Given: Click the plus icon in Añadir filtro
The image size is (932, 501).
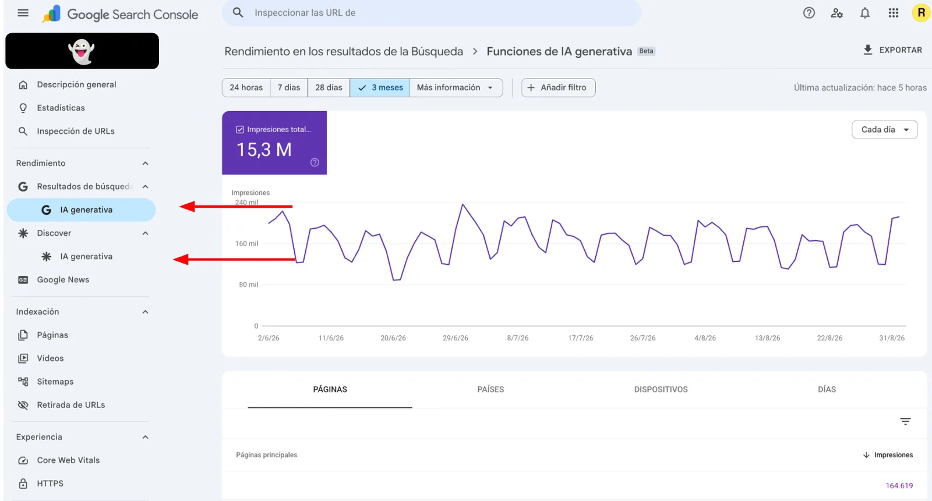Looking at the screenshot, I should (531, 88).
